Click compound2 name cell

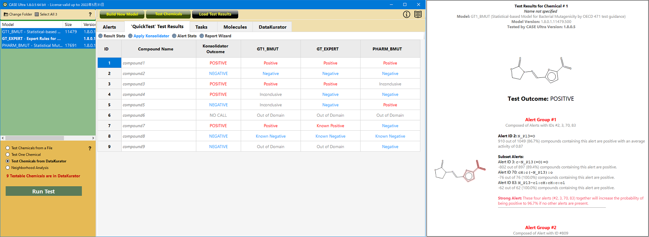(x=159, y=73)
